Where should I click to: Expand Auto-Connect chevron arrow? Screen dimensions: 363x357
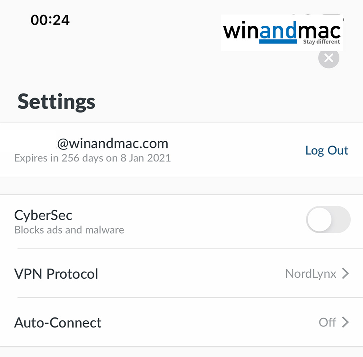[x=345, y=322]
